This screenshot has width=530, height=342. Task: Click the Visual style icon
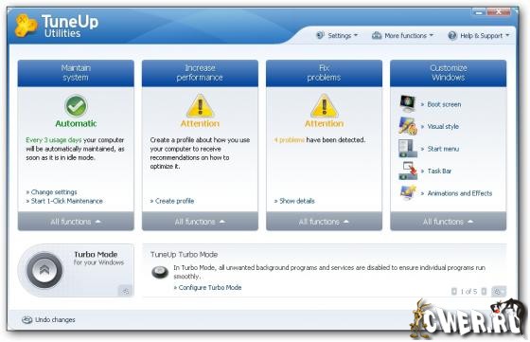coord(408,126)
